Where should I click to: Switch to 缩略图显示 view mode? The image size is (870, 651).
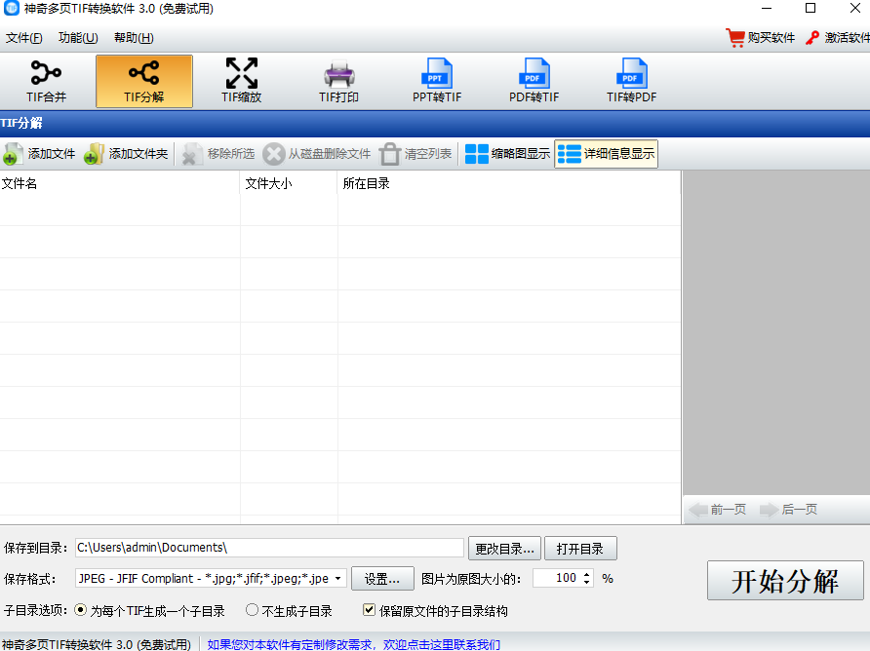506,153
